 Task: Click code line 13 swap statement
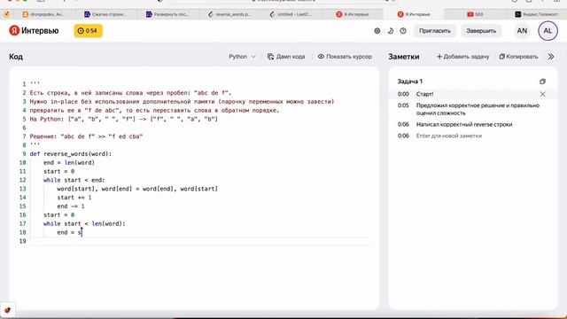137,189
